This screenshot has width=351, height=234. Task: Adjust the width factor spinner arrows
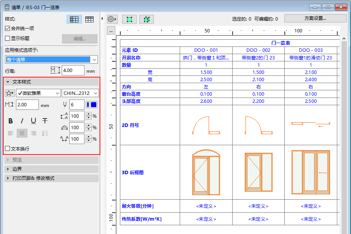pyautogui.click(x=89, y=128)
